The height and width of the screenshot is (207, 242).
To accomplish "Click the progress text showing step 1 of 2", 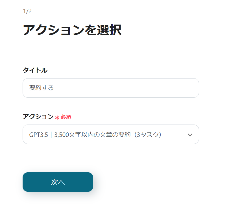I will pyautogui.click(x=26, y=11).
